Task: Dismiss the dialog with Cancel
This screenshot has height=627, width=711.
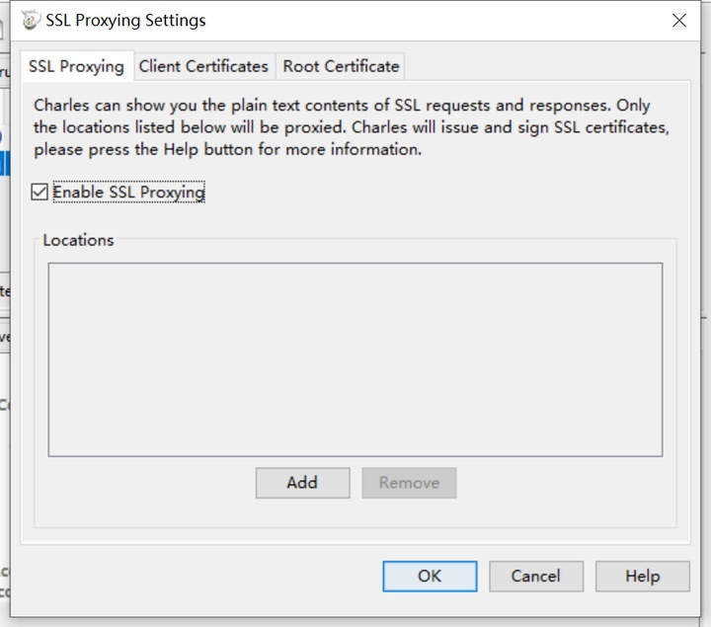Action: point(536,577)
